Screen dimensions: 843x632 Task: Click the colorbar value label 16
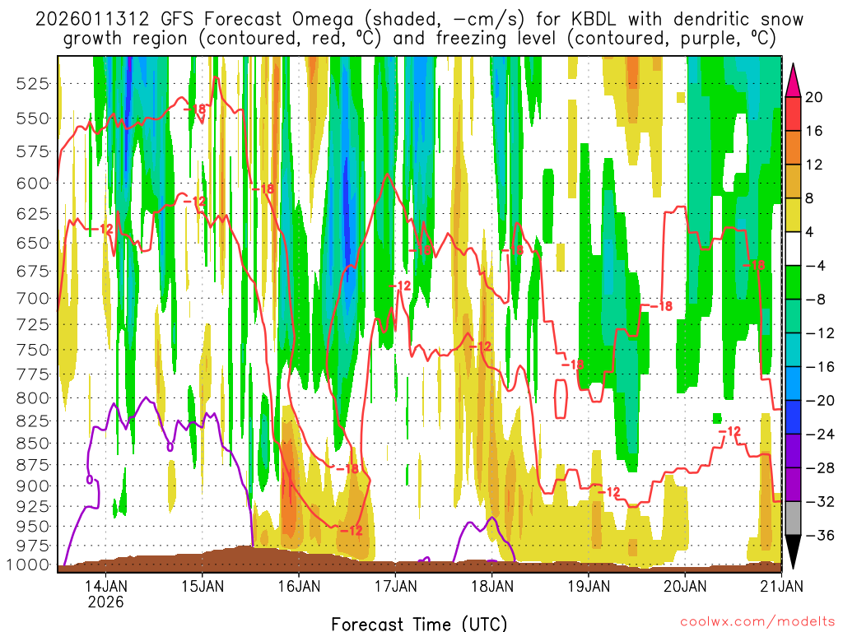[x=814, y=131]
